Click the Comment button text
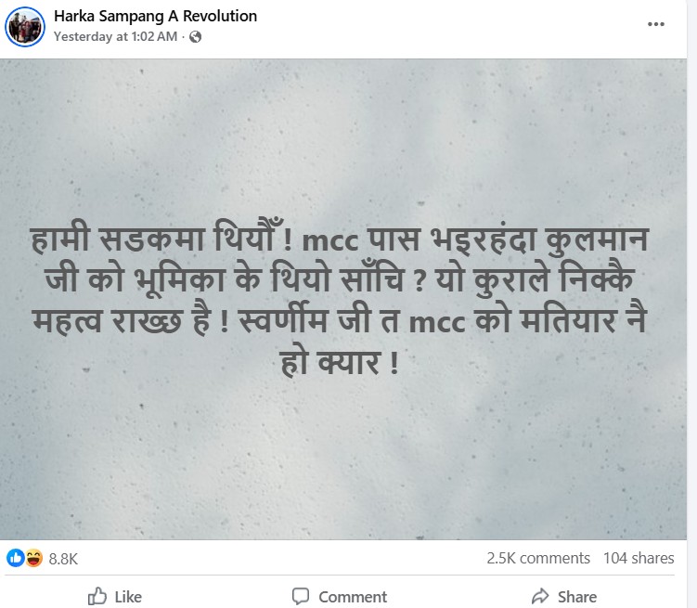Image resolution: width=697 pixels, height=608 pixels. click(353, 597)
